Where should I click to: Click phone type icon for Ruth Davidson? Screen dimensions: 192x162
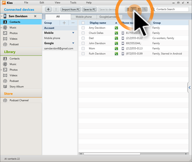pyautogui.click(x=123, y=54)
